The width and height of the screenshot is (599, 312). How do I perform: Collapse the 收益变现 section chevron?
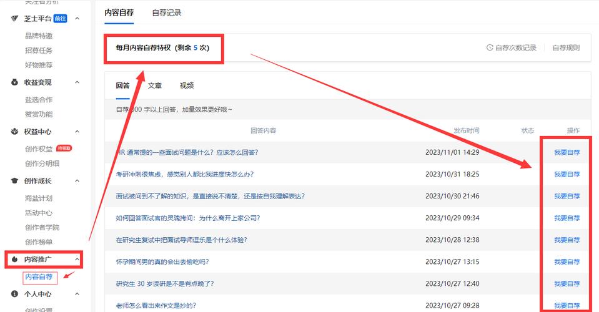tap(77, 82)
